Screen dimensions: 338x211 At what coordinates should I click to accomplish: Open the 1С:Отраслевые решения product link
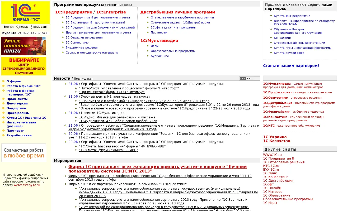84,37
